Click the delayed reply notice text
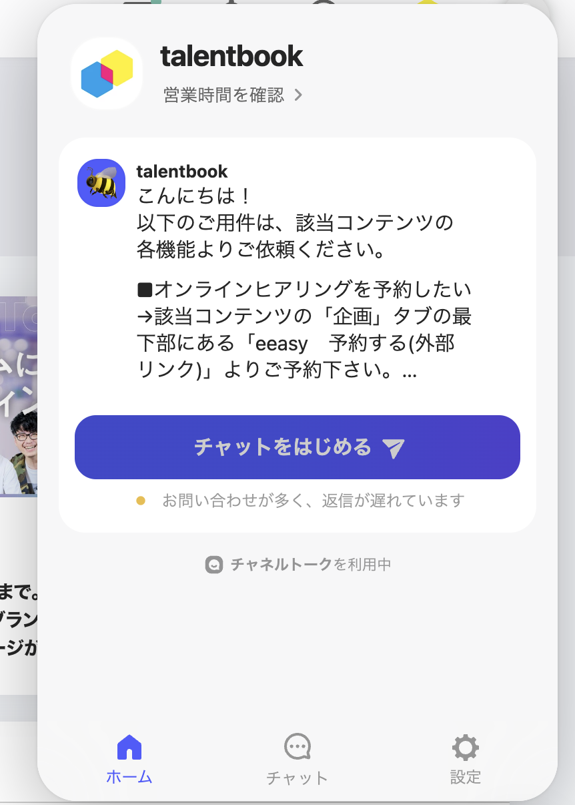Viewport: 575px width, 805px height. (314, 500)
